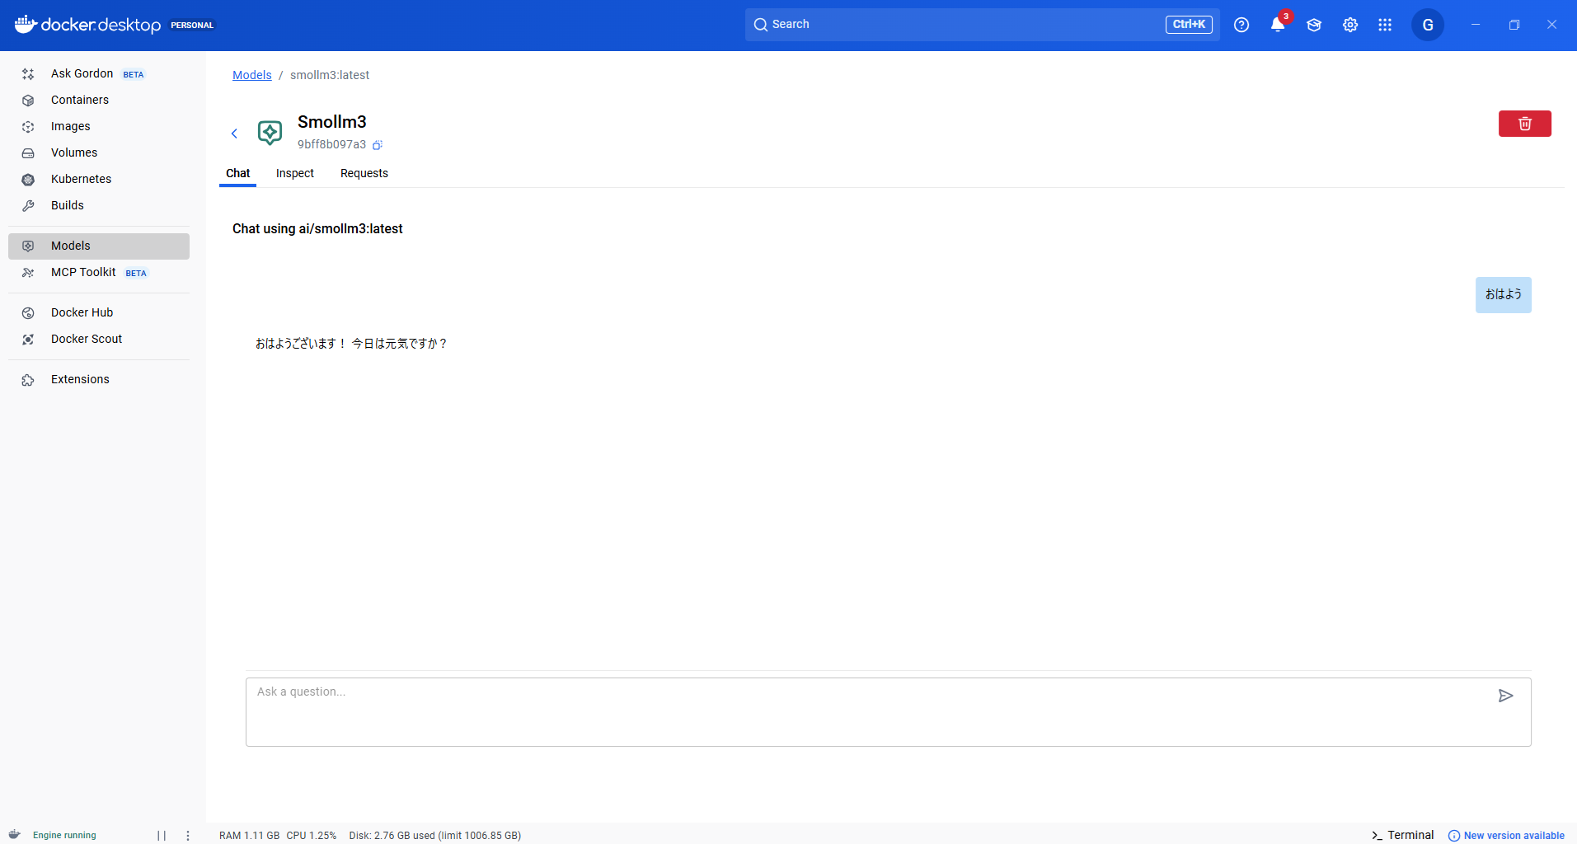Open the Volumes section

(x=99, y=153)
